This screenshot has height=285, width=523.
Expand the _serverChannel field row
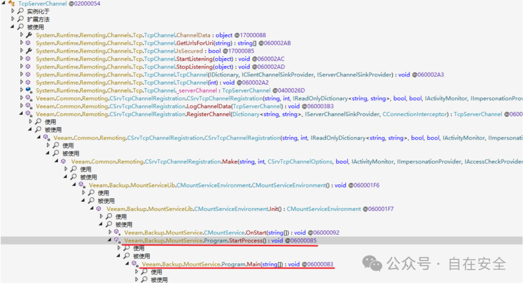(x=22, y=90)
